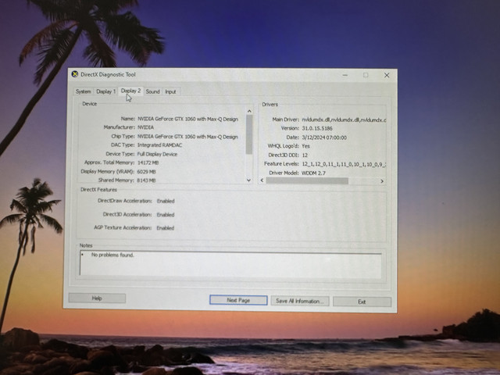This screenshot has height=375, width=500.
Task: Click AGP Texture Acceleration Enabled value
Action: pos(165,227)
